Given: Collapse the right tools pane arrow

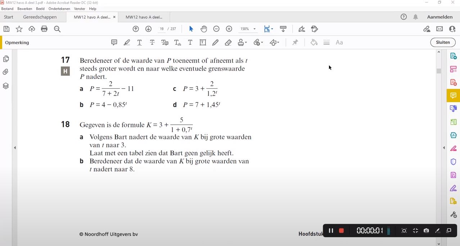Looking at the screenshot, I should pos(444,148).
